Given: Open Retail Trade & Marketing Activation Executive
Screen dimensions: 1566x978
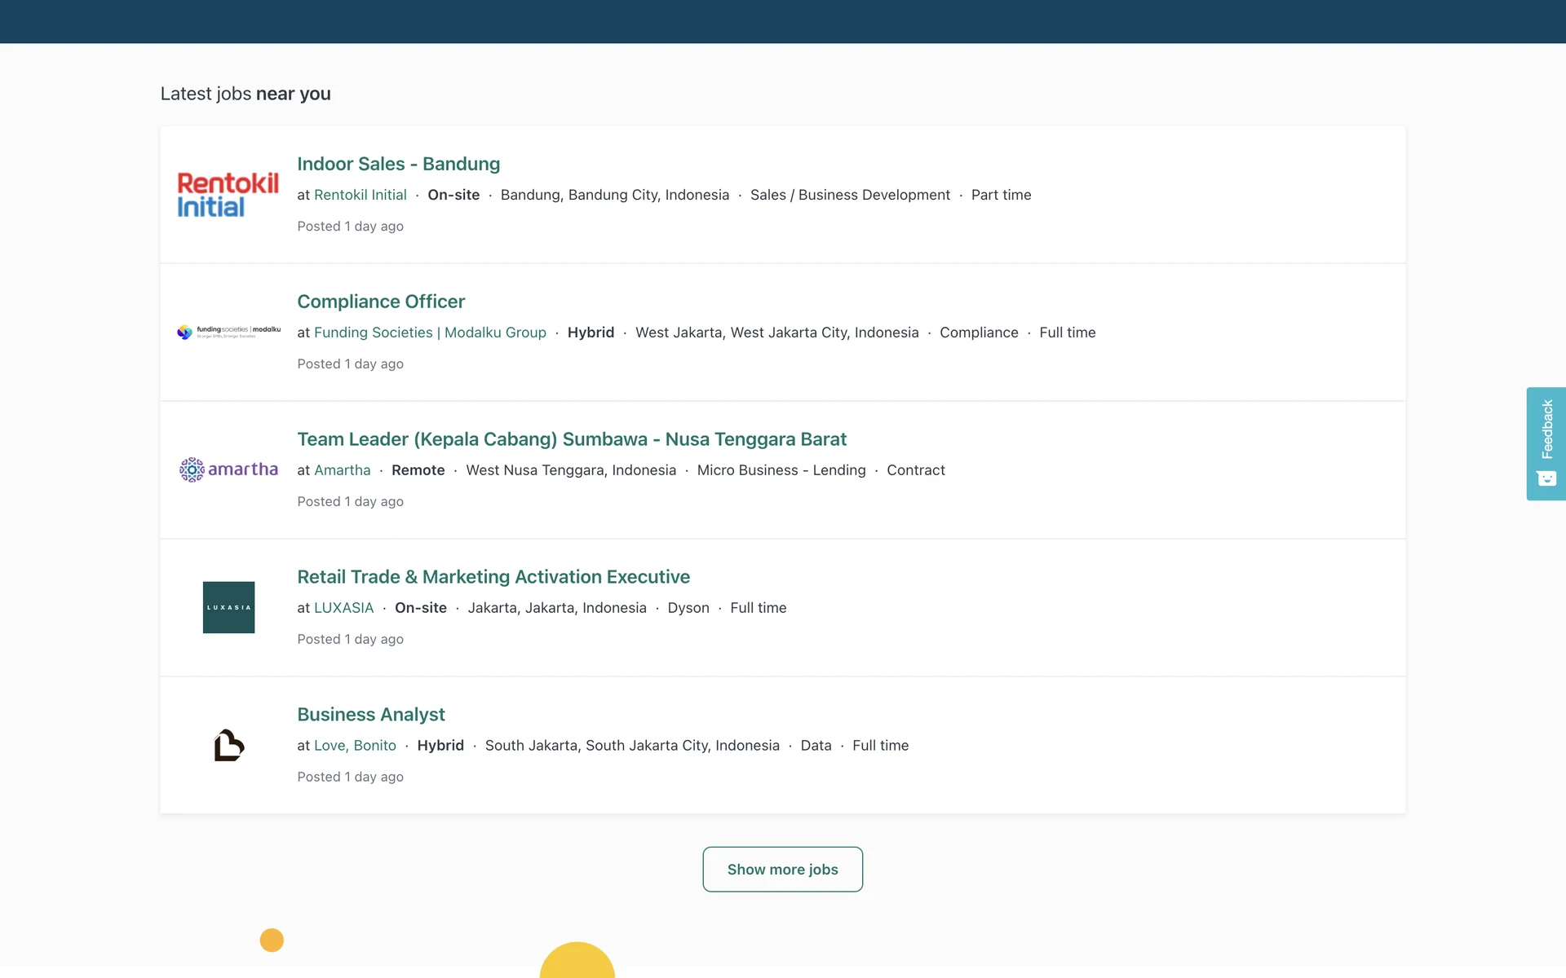Looking at the screenshot, I should pos(493,577).
